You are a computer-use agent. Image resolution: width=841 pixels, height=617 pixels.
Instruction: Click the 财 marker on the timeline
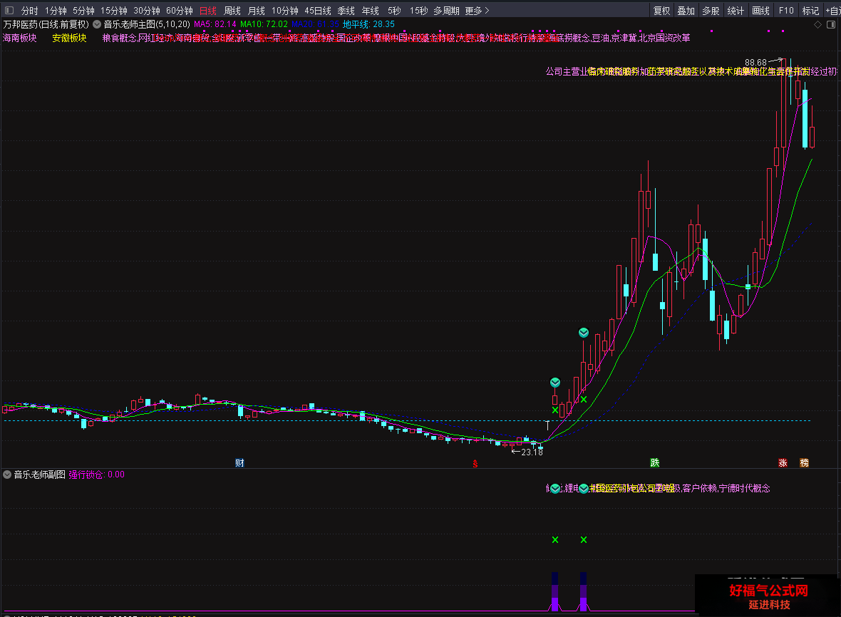pos(239,462)
